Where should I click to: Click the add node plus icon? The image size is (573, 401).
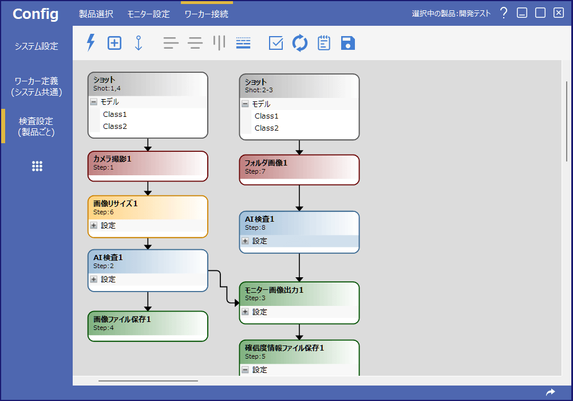pyautogui.click(x=114, y=43)
